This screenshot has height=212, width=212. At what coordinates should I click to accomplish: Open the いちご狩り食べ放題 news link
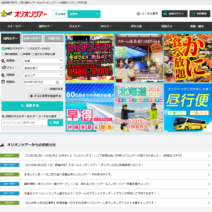[68, 174]
